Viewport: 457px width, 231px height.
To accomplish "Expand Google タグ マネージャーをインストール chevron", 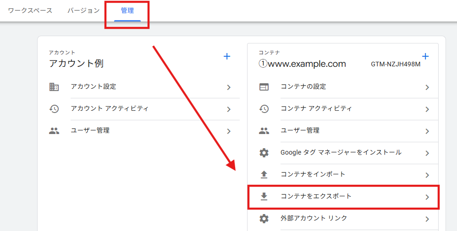I will 427,153.
